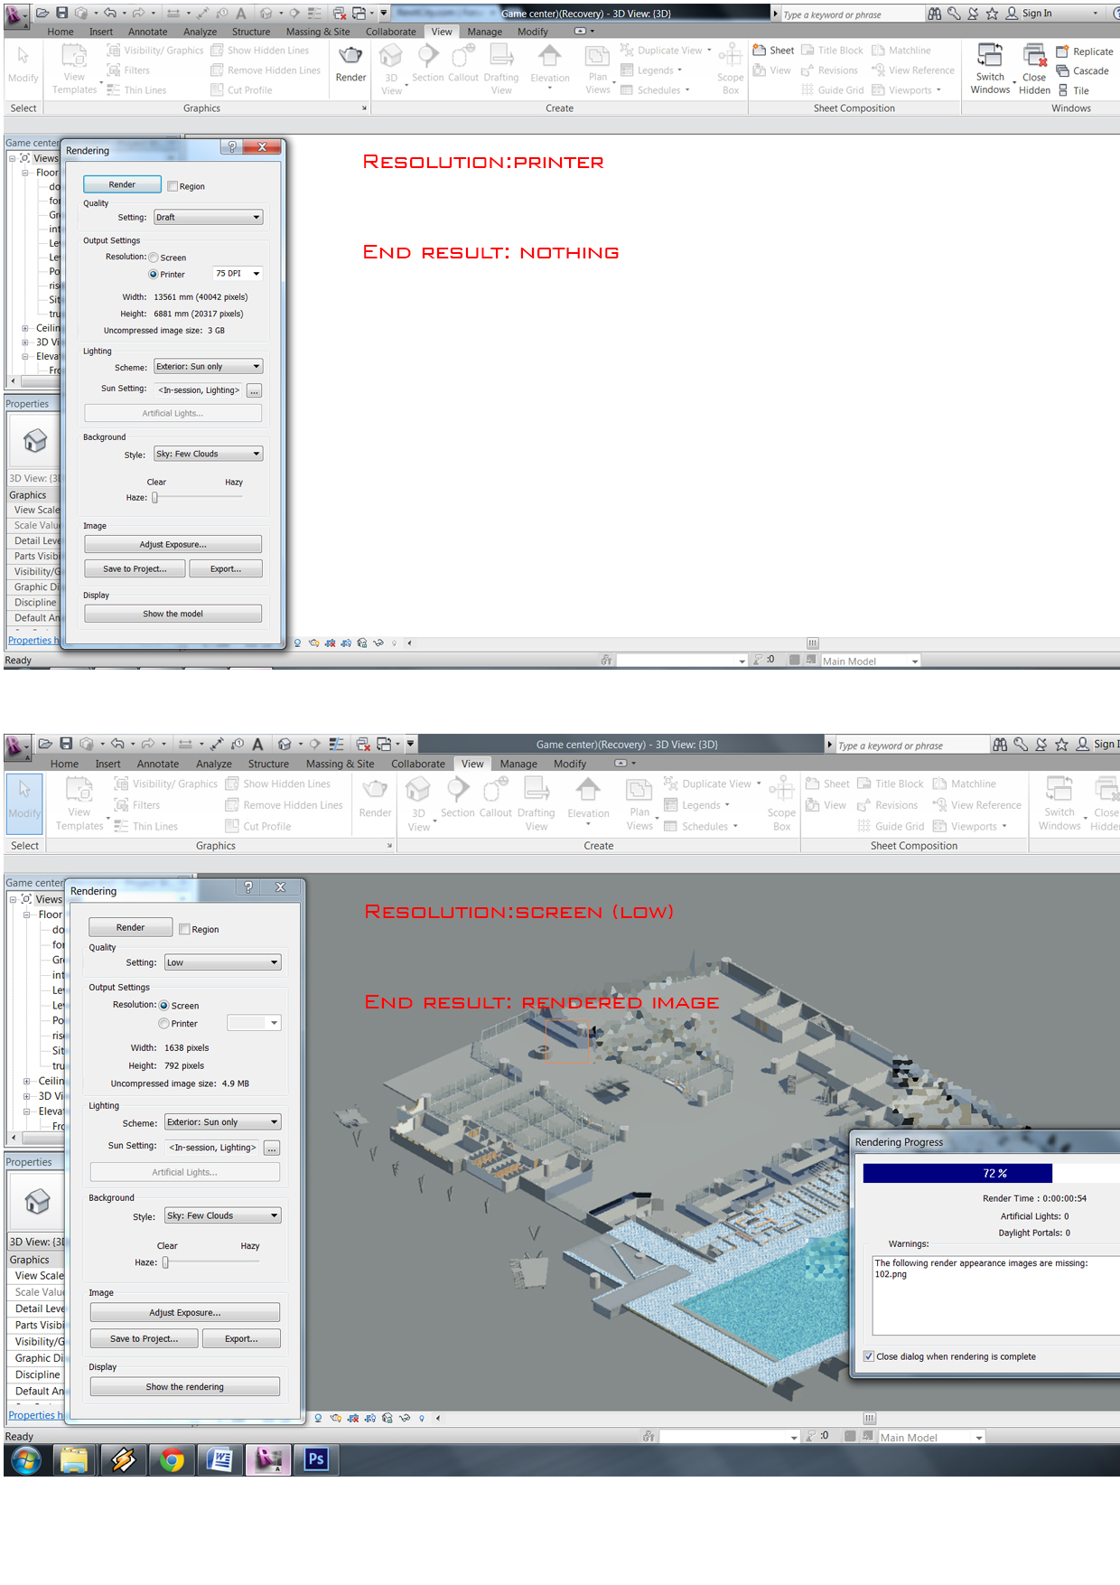Click the Windows Start orb
Screen dimensions: 1120x1585
click(26, 1459)
